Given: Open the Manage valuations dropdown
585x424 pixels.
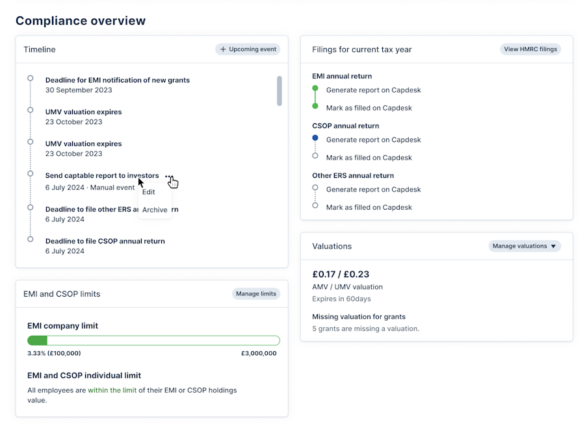Looking at the screenshot, I should pos(524,246).
